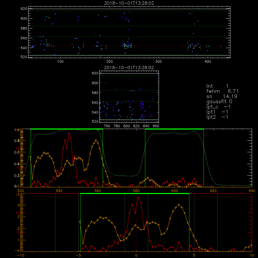
Task: Click x-axis label '0' on the bottom plot
Action: click(x=136, y=255)
